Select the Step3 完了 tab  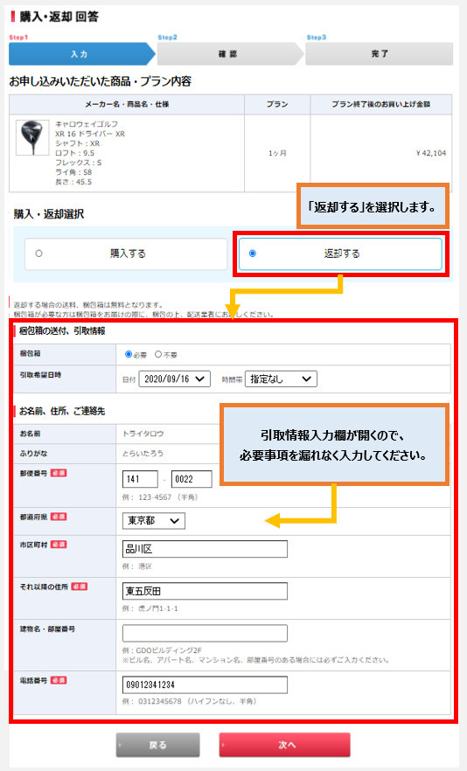(x=379, y=54)
